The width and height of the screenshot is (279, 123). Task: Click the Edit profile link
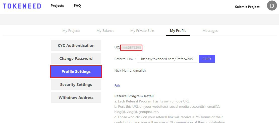coord(117,86)
